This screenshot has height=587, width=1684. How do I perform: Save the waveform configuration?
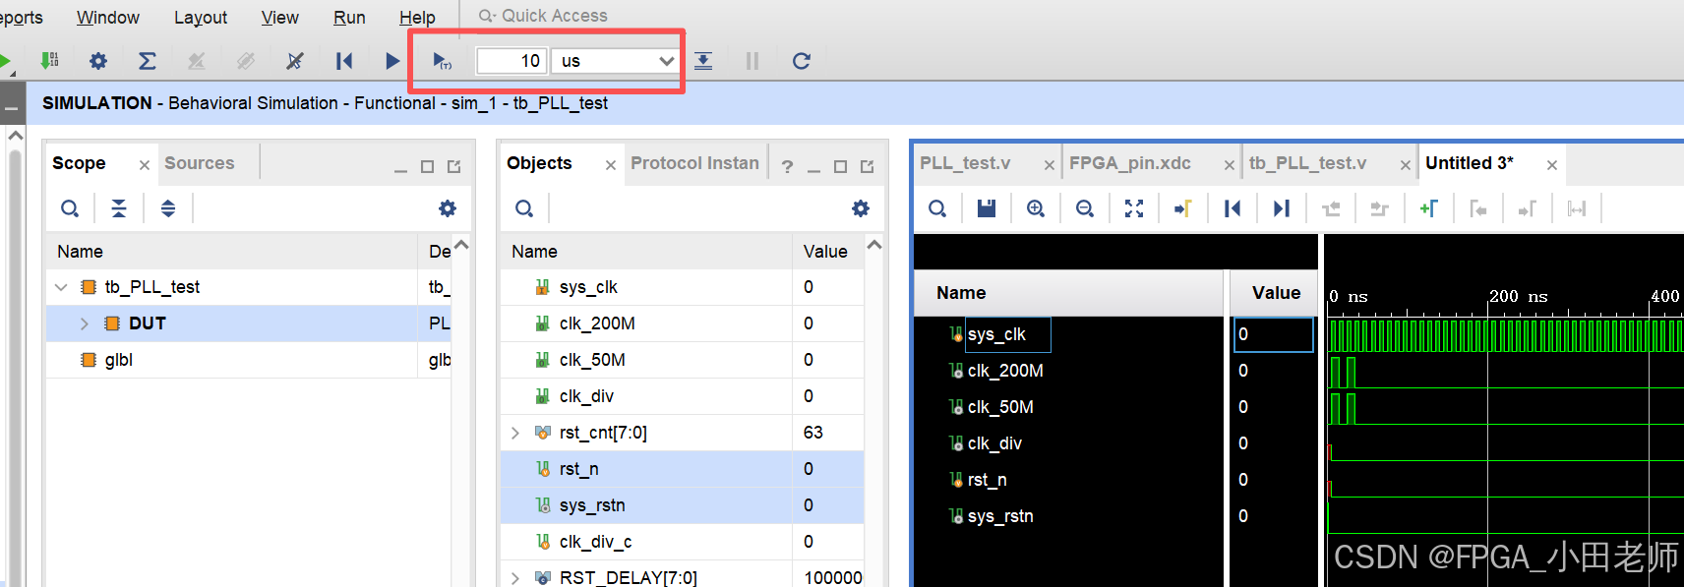987,208
